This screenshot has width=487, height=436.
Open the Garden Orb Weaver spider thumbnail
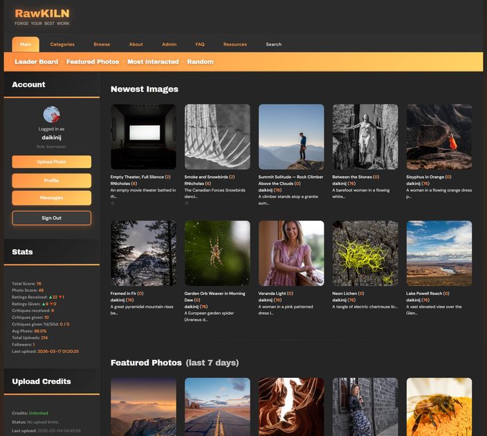(x=217, y=253)
